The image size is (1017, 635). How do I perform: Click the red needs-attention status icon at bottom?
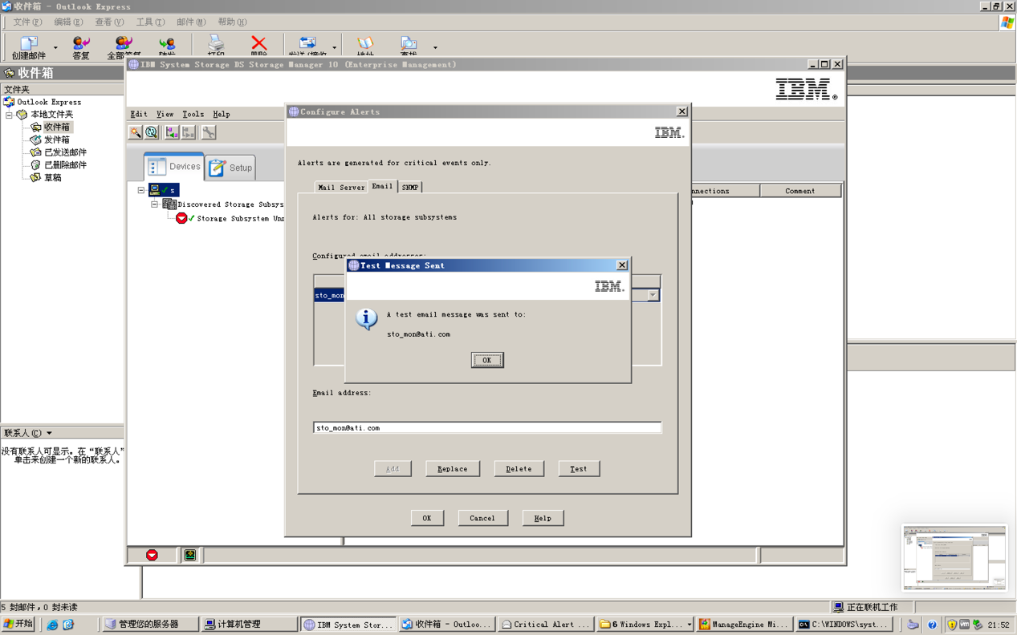click(152, 555)
